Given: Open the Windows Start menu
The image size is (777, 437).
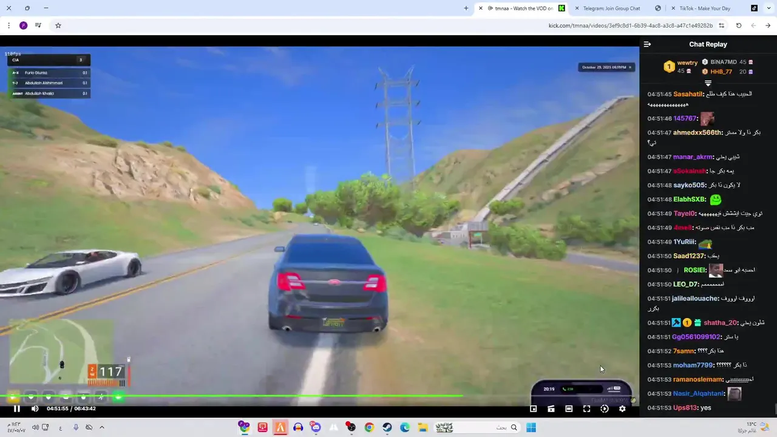Looking at the screenshot, I should (x=531, y=427).
